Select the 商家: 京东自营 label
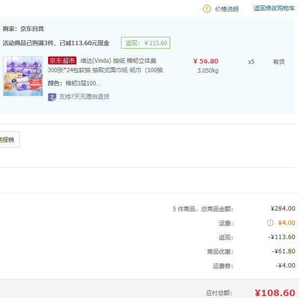299x298 pixels. click(23, 29)
